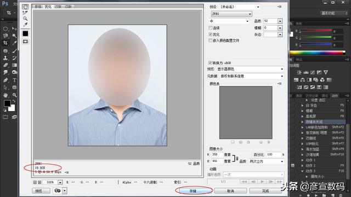Select the Horizontal Type tool in Photoshop toolbar
Screen dimensions: 351x197
(x=15, y=80)
